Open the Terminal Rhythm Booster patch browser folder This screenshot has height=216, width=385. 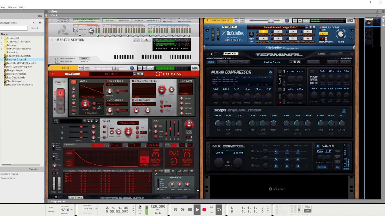[x=295, y=62]
